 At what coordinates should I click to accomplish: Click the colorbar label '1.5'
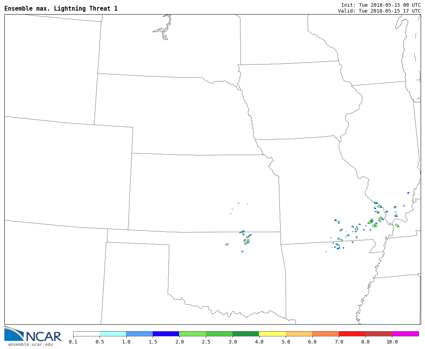153,342
